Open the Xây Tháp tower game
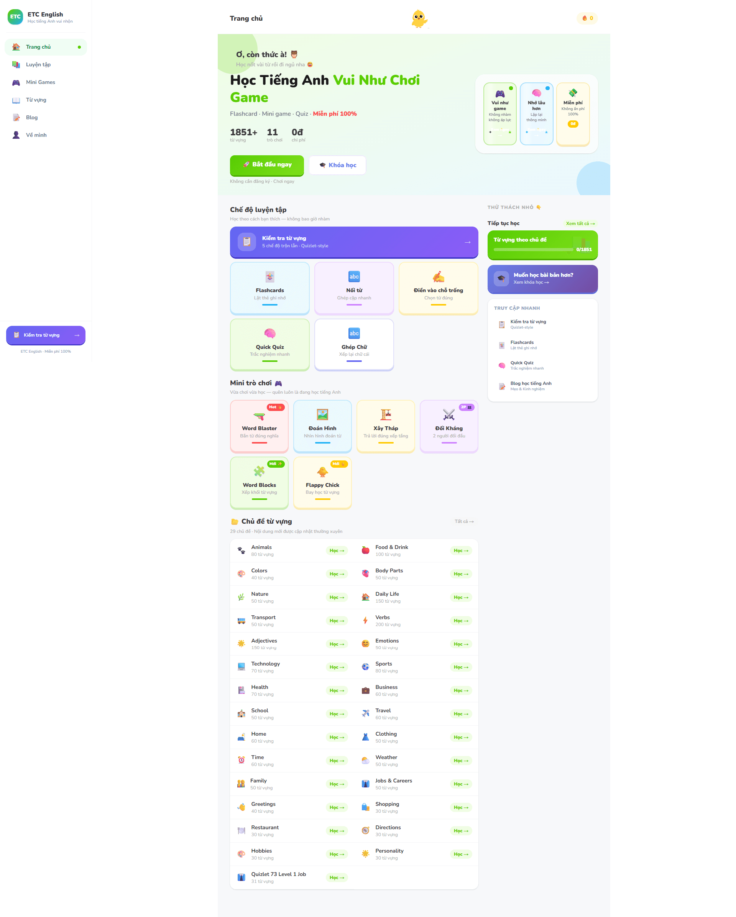The width and height of the screenshot is (736, 917). tap(385, 426)
